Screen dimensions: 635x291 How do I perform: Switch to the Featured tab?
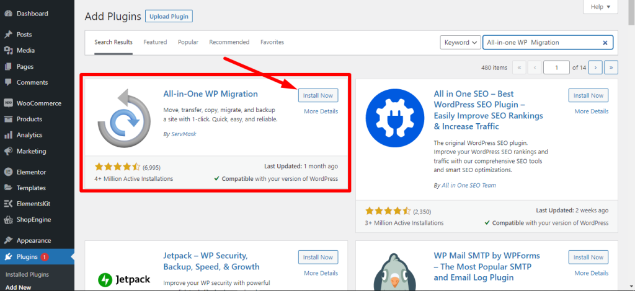tap(155, 42)
